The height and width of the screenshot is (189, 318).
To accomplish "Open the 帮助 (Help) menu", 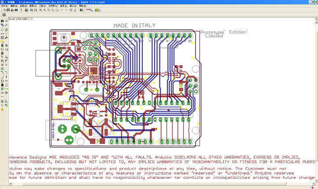I will tap(82, 6).
